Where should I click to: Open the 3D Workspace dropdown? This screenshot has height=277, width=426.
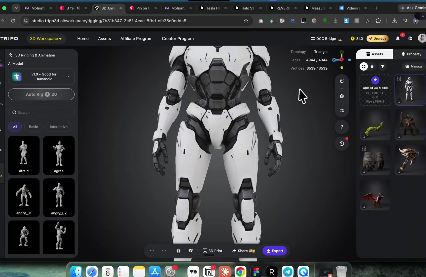[x=46, y=38]
